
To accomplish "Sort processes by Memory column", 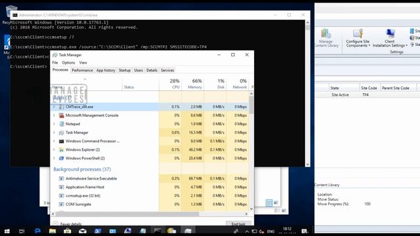I will pos(192,84).
